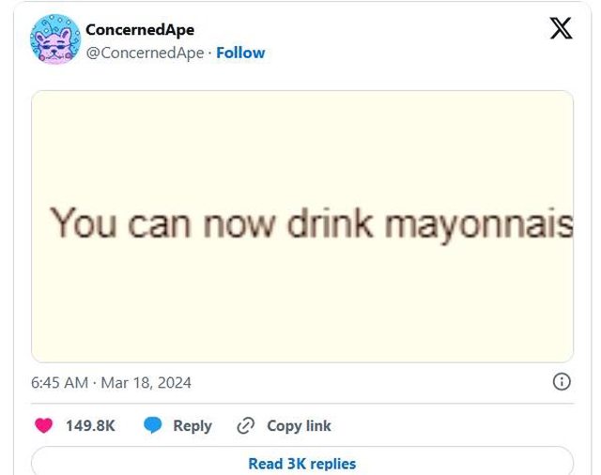
Task: Open the ConcernedApe display name link
Action: pyautogui.click(x=140, y=29)
